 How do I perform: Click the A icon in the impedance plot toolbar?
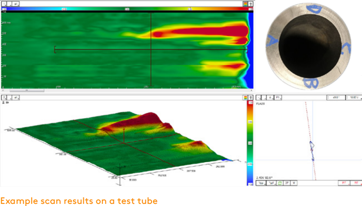point(269,96)
